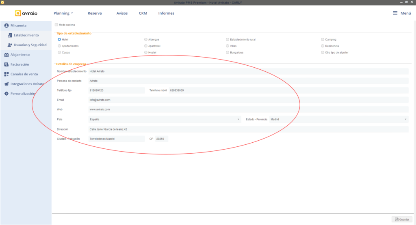Select the Villas radio button

tap(227, 46)
